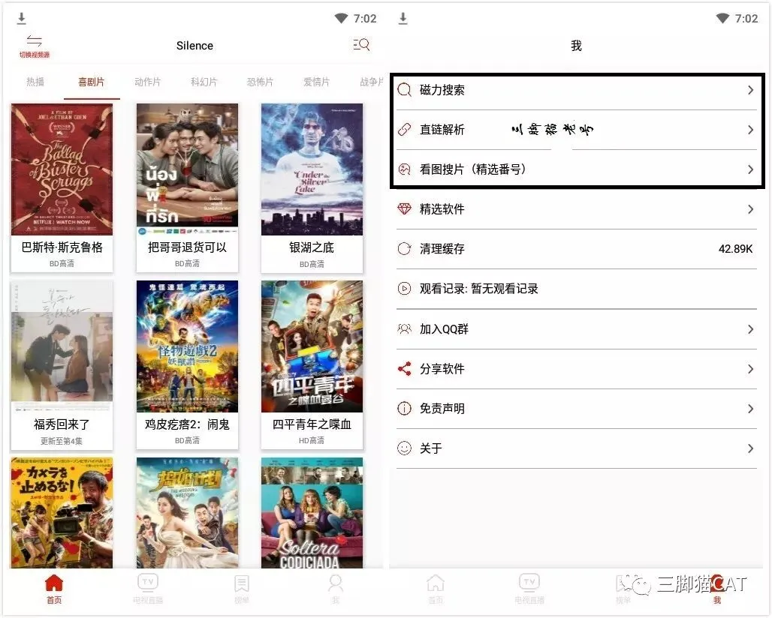Click the 关于 label text
Image resolution: width=772 pixels, height=618 pixels.
[431, 448]
